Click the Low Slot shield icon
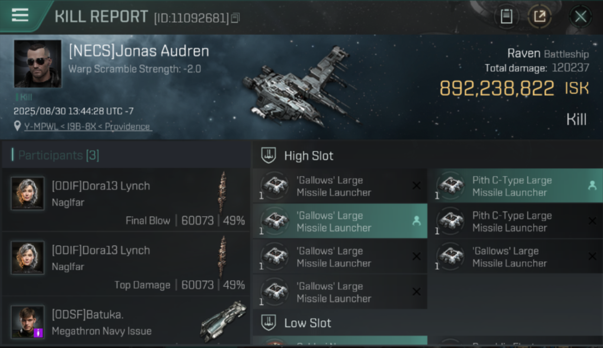Screen dimensions: 603x348 pyautogui.click(x=269, y=323)
